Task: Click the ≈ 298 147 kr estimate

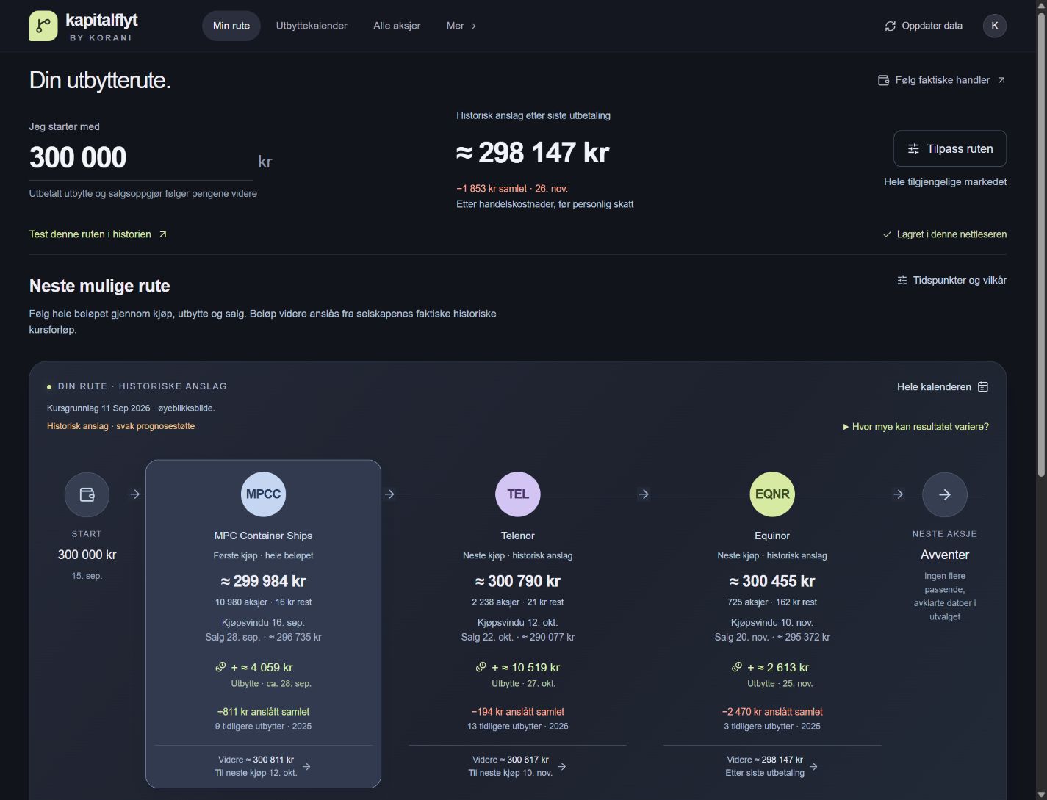Action: click(533, 153)
